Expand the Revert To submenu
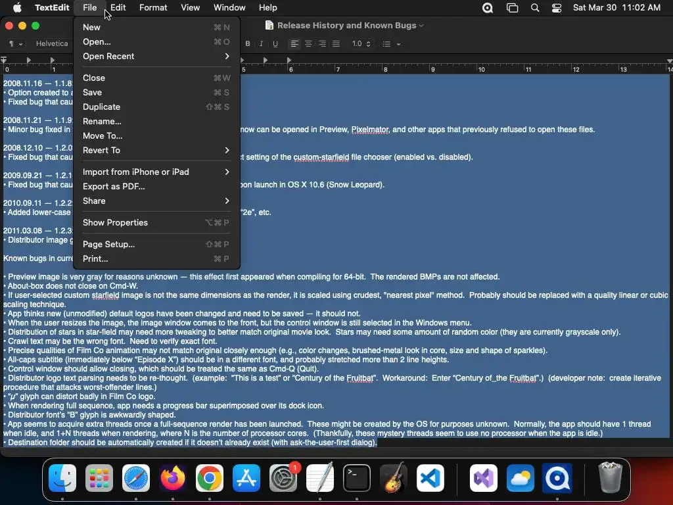This screenshot has width=673, height=505. (156, 151)
